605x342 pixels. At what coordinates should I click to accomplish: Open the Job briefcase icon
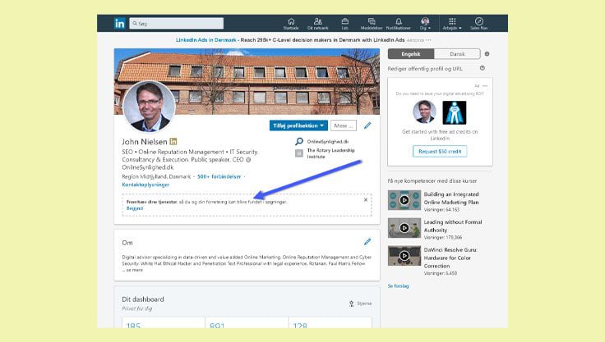(x=345, y=24)
